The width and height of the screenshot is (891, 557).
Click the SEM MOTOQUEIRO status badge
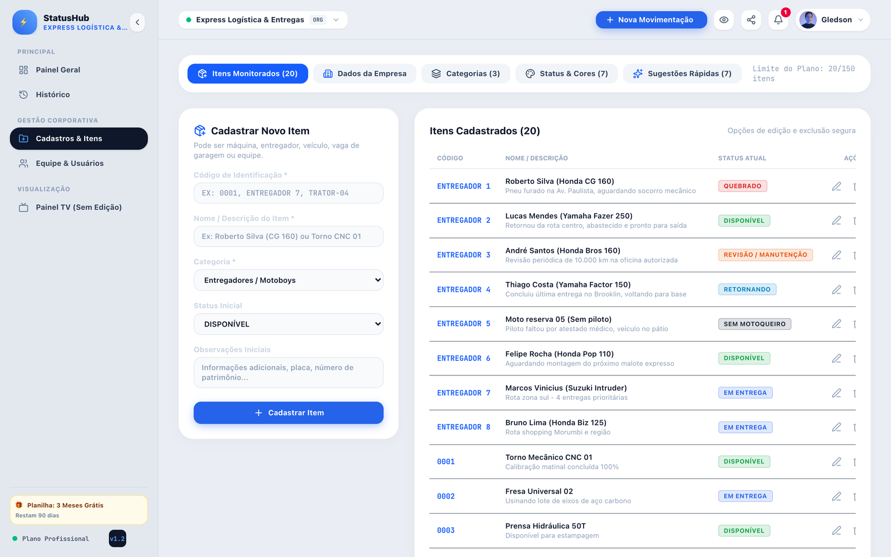(x=755, y=324)
